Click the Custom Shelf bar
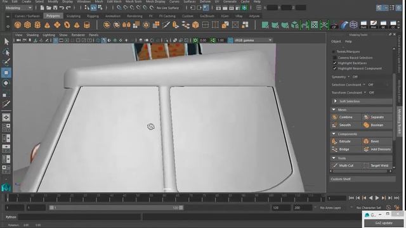The width and height of the screenshot is (406, 228). [362, 179]
